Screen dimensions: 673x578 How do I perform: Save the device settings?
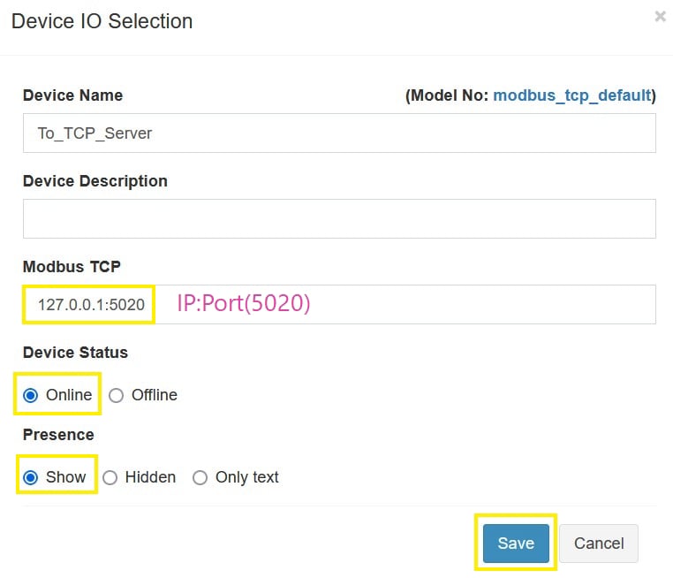tap(516, 544)
